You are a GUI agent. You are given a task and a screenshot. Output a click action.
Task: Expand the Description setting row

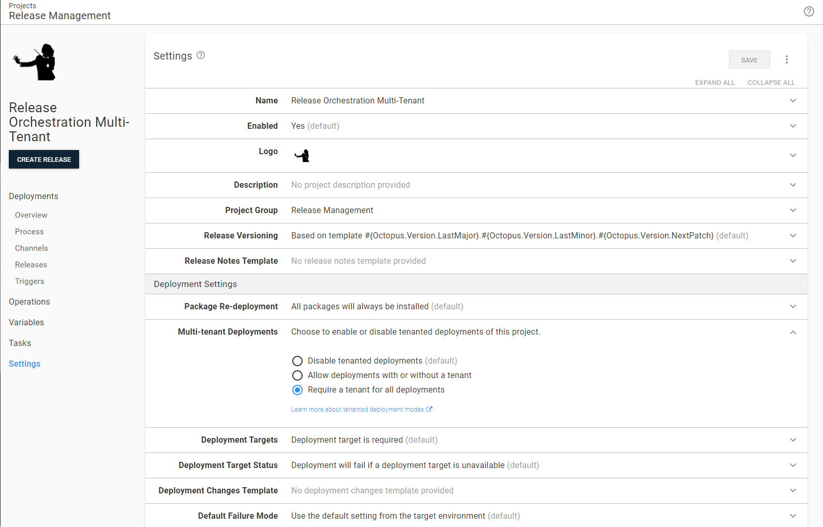click(x=793, y=185)
